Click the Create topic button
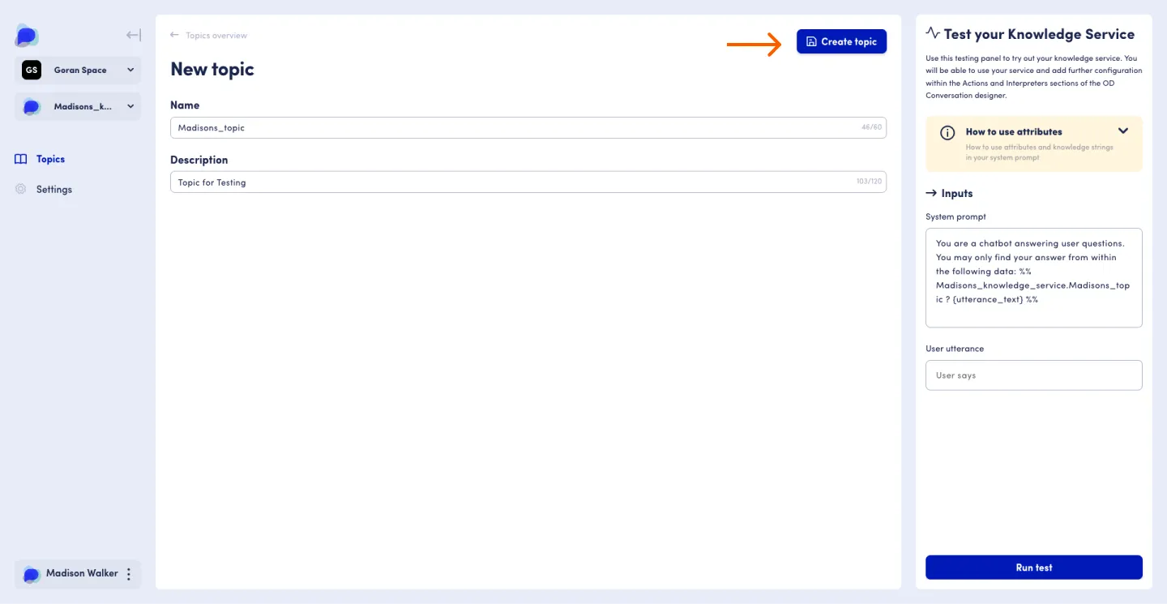 tap(841, 41)
